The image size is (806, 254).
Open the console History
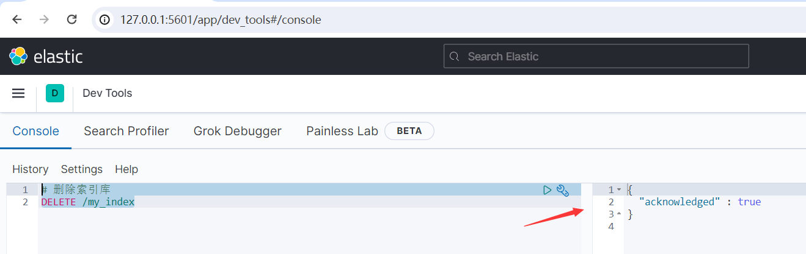(x=31, y=169)
